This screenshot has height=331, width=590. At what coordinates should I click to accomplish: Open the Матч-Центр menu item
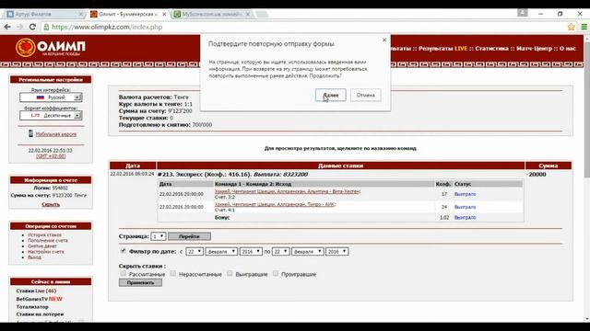tap(534, 49)
